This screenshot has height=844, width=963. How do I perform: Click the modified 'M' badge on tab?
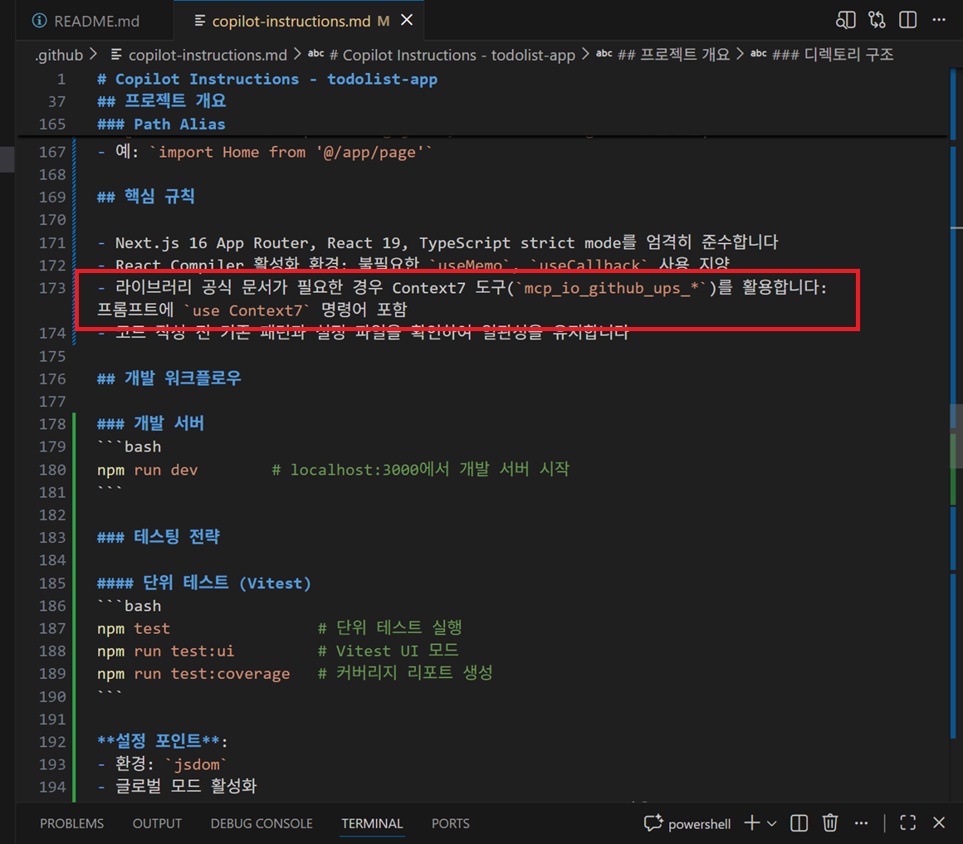pyautogui.click(x=384, y=21)
